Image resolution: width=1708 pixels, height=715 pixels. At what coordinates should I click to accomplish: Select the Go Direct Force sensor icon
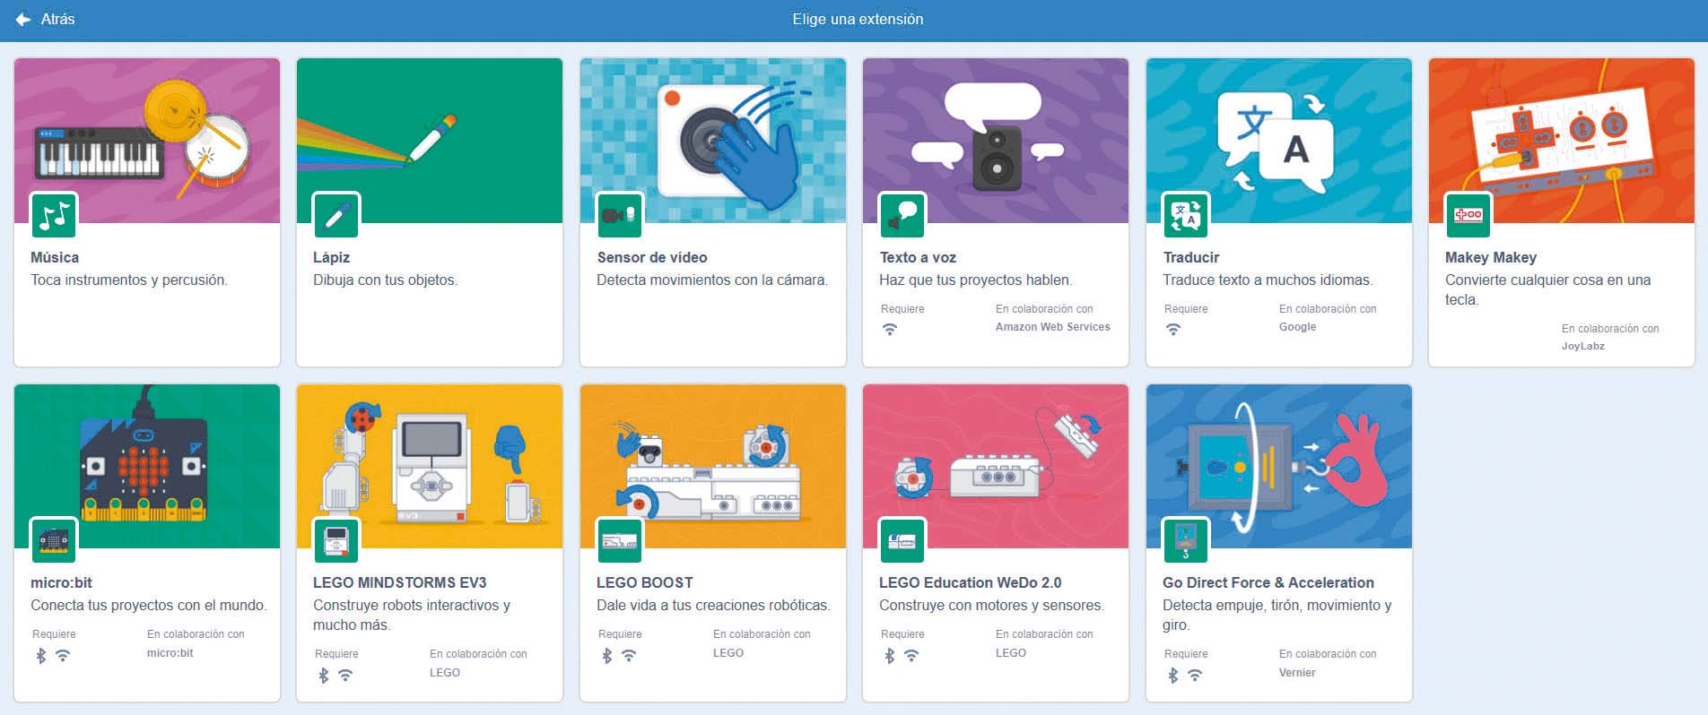point(1185,540)
